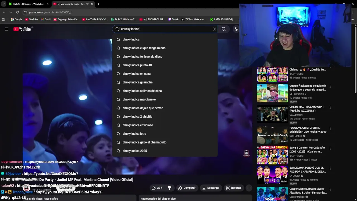Go forward in browser history
The height and width of the screenshot is (201, 357).
(11, 12)
